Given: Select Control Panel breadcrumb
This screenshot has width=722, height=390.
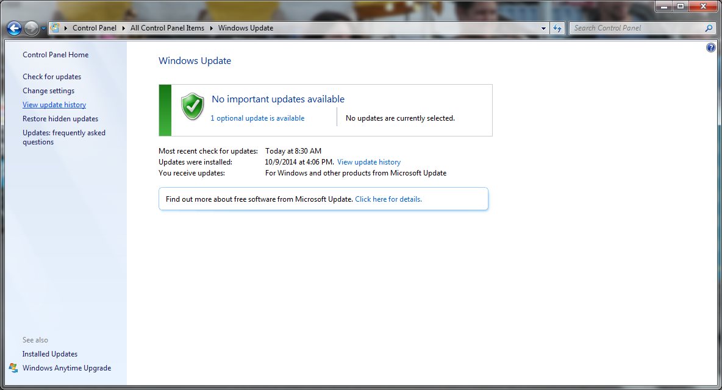Looking at the screenshot, I should pos(95,28).
